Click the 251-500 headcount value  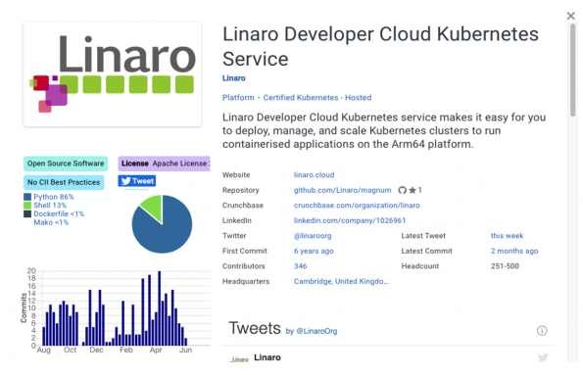click(505, 266)
